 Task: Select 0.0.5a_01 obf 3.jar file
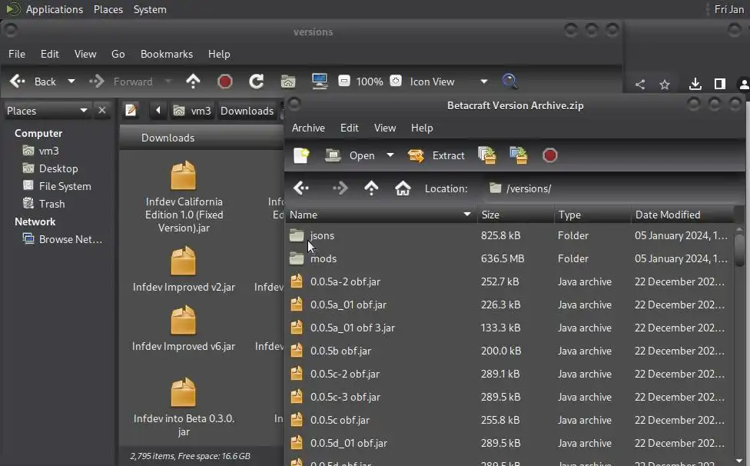click(x=509, y=328)
